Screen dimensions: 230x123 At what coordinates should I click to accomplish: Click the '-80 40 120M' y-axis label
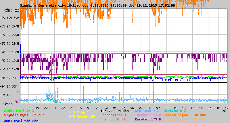(x=9, y=69)
